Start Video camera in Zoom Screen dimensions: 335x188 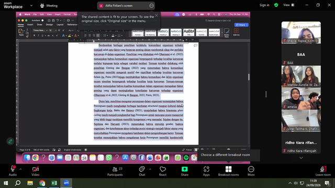tap(35, 171)
